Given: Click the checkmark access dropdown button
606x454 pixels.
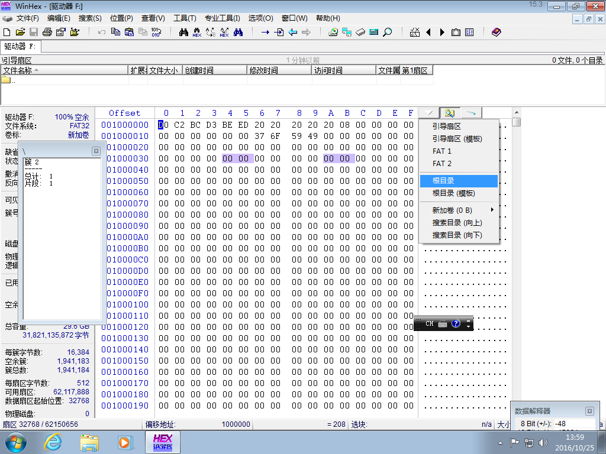Looking at the screenshot, I should point(429,113).
